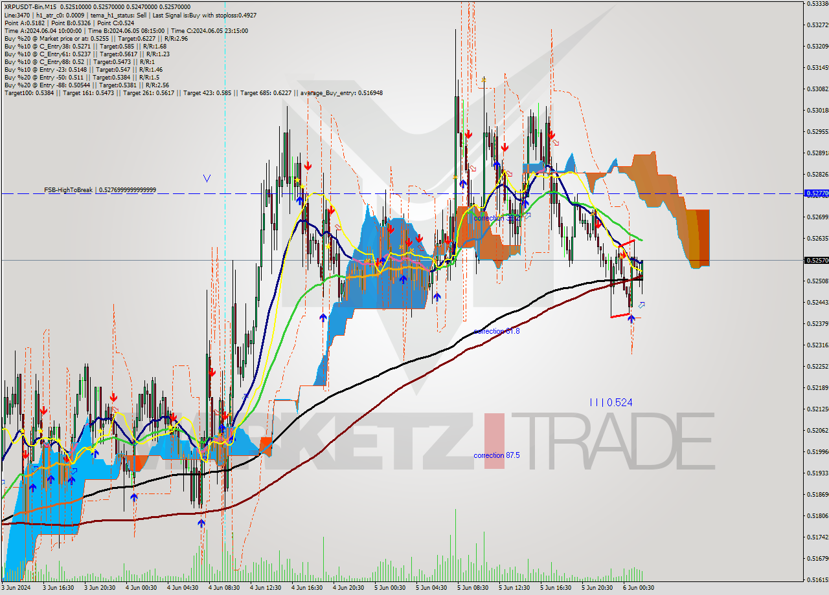This screenshot has height=595, width=829.
Task: Click the 'C_Entry38: 0.5271' buy line
Action: tap(85, 46)
